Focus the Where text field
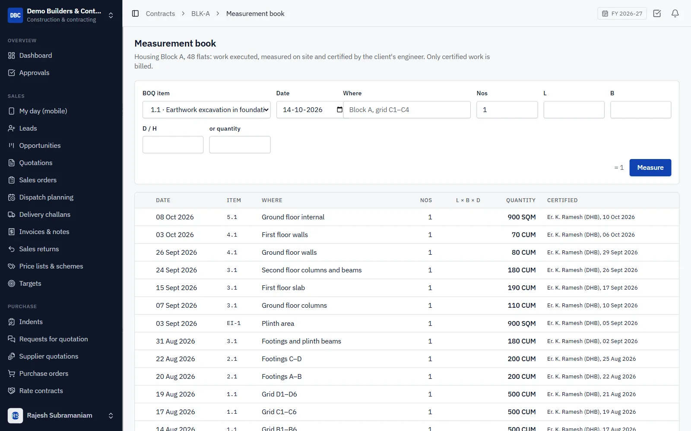 (406, 110)
